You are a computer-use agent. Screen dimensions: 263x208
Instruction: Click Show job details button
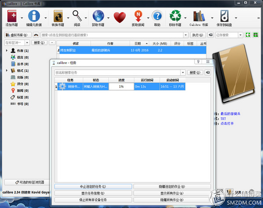coord(93,193)
